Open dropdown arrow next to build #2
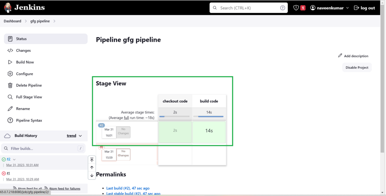The height and width of the screenshot is (196, 386). [x=14, y=160]
